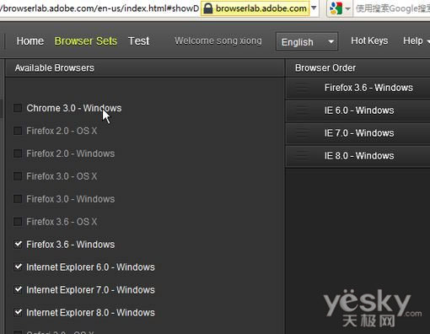This screenshot has width=430, height=334.
Task: Select IE 8.0 - Windows order entry
Action: click(357, 156)
